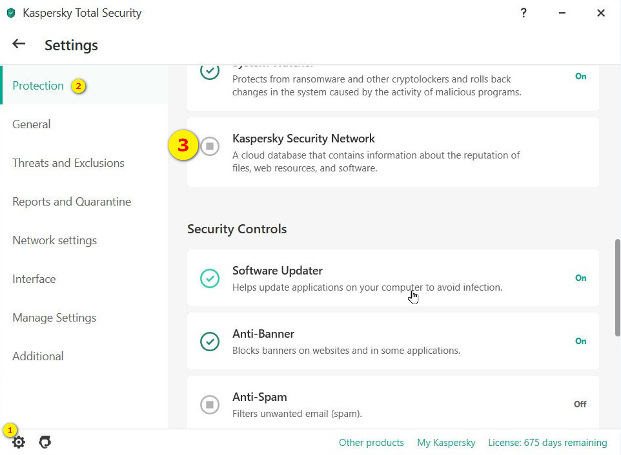Toggle the System Watcher checkmark

[x=210, y=71]
